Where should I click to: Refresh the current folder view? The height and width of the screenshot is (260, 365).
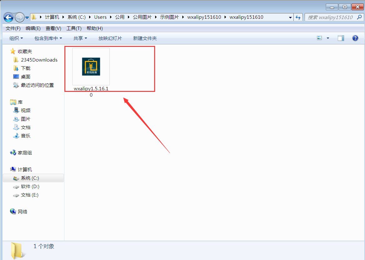298,17
